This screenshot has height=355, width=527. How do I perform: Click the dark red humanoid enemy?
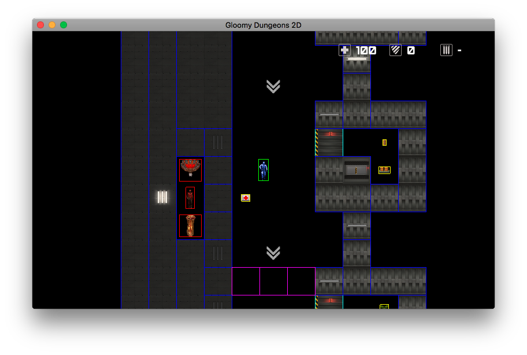pyautogui.click(x=190, y=198)
